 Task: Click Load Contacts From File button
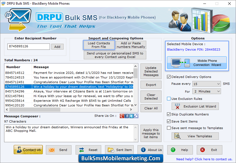(99, 45)
